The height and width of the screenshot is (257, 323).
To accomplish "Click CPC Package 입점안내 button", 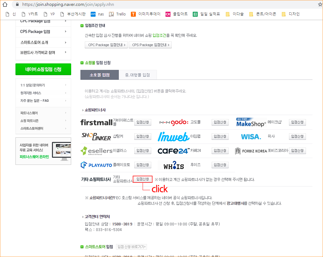I will [106, 45].
